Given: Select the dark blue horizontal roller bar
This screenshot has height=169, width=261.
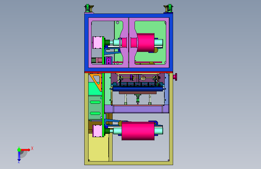Looking at the screenshot, I should point(138,89).
